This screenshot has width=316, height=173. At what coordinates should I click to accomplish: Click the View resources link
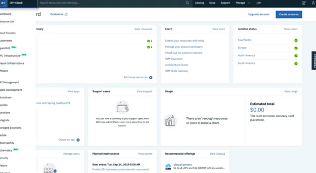click(x=143, y=29)
